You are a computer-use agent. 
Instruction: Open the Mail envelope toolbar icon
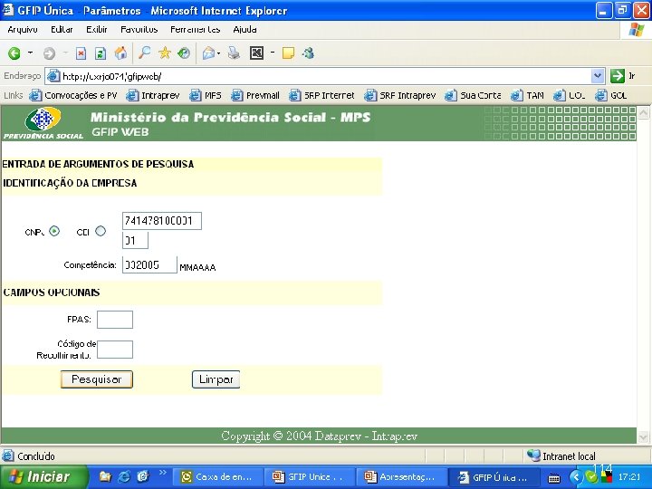click(209, 53)
